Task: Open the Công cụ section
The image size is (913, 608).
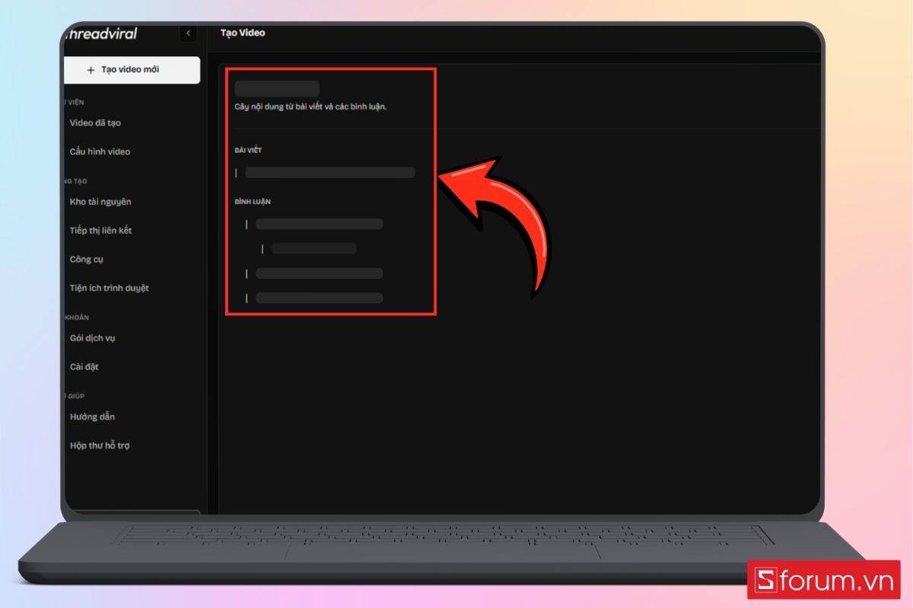Action: 86,259
